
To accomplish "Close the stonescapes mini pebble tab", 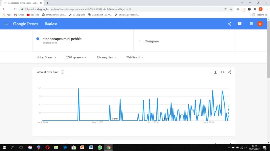I will point(41,3).
